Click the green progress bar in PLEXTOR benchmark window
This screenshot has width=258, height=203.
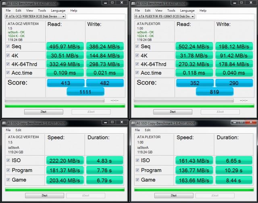[x=194, y=106]
